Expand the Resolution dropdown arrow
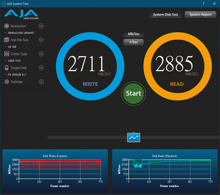Screen dimensions: 220x195 point(41,26)
